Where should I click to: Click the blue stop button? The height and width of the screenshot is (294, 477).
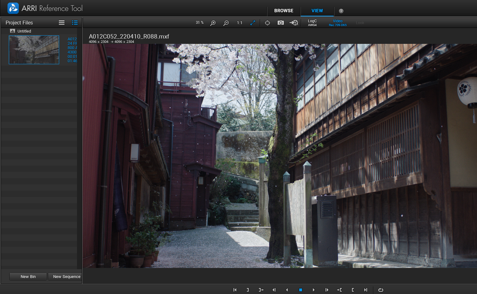tap(300, 290)
